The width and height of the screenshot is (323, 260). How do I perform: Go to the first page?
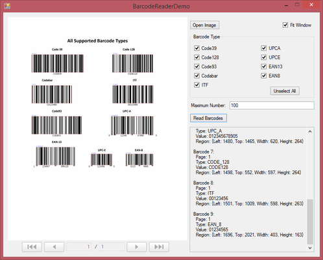point(32,247)
